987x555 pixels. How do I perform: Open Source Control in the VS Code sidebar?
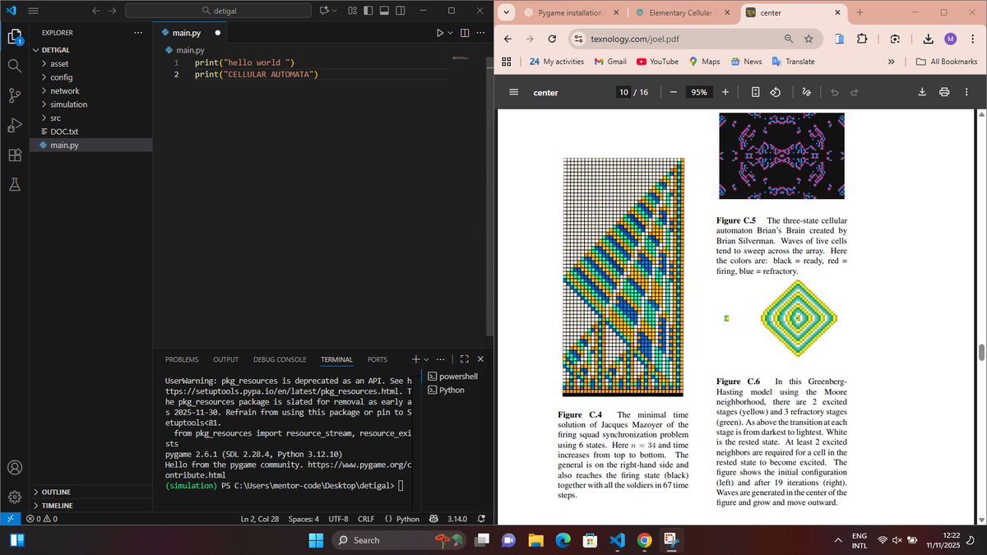[14, 95]
